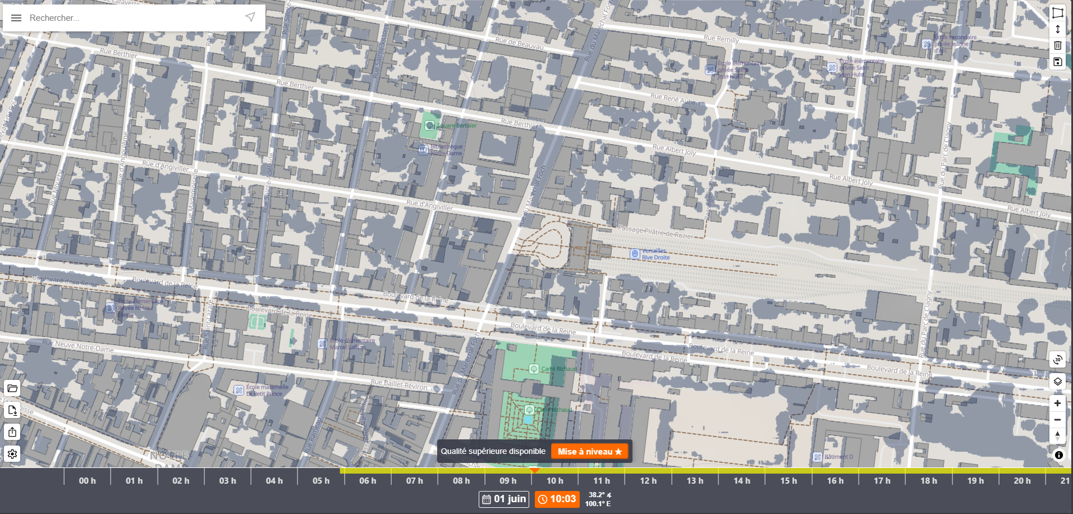Screen dimensions: 1073x514
Task: Click the locate-me arrow icon
Action: 250,17
